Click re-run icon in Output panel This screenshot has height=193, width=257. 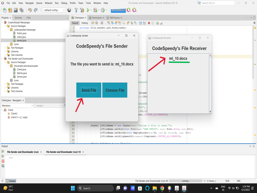pos(3,151)
